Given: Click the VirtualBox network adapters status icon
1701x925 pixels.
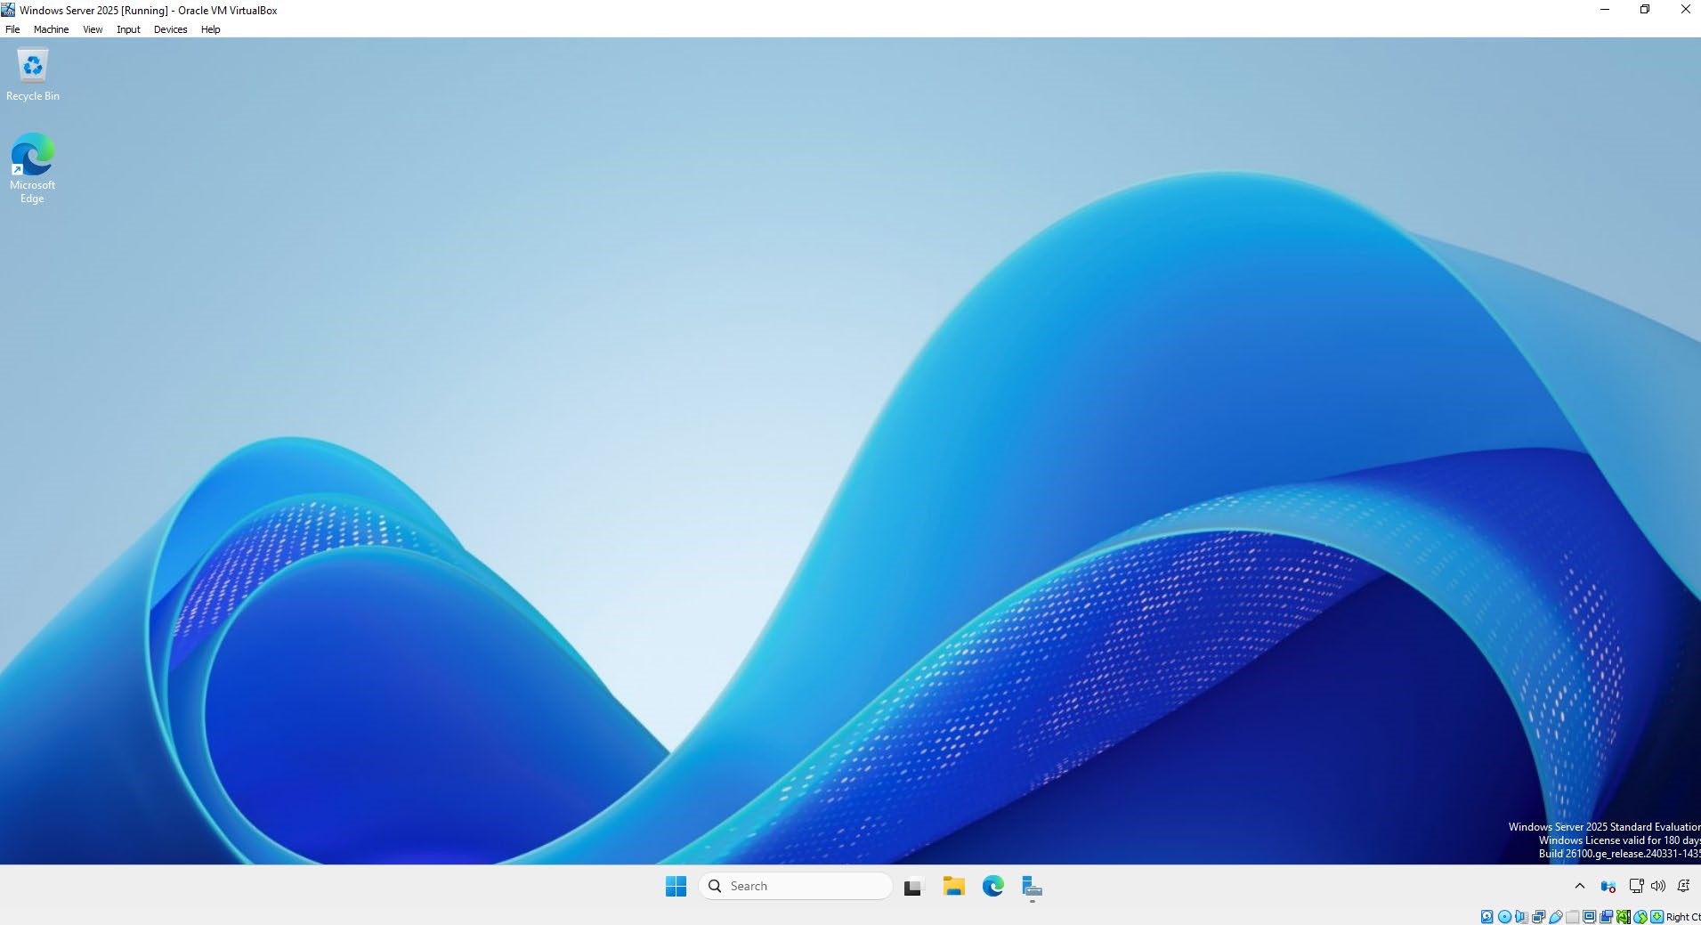Looking at the screenshot, I should pos(1538,917).
